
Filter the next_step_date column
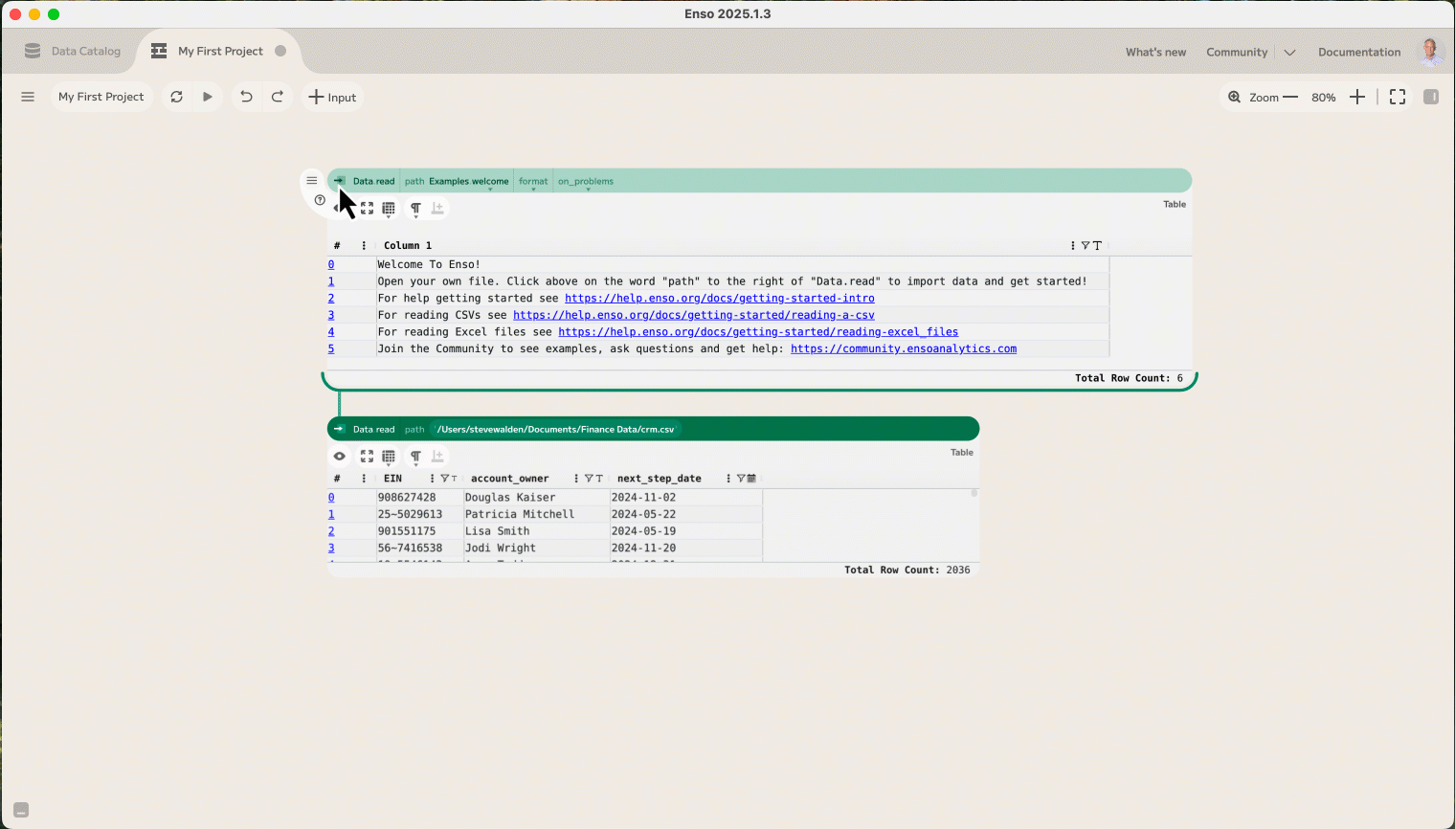741,479
